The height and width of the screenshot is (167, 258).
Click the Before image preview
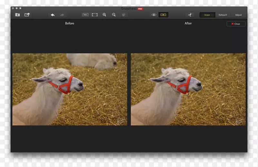[70, 89]
